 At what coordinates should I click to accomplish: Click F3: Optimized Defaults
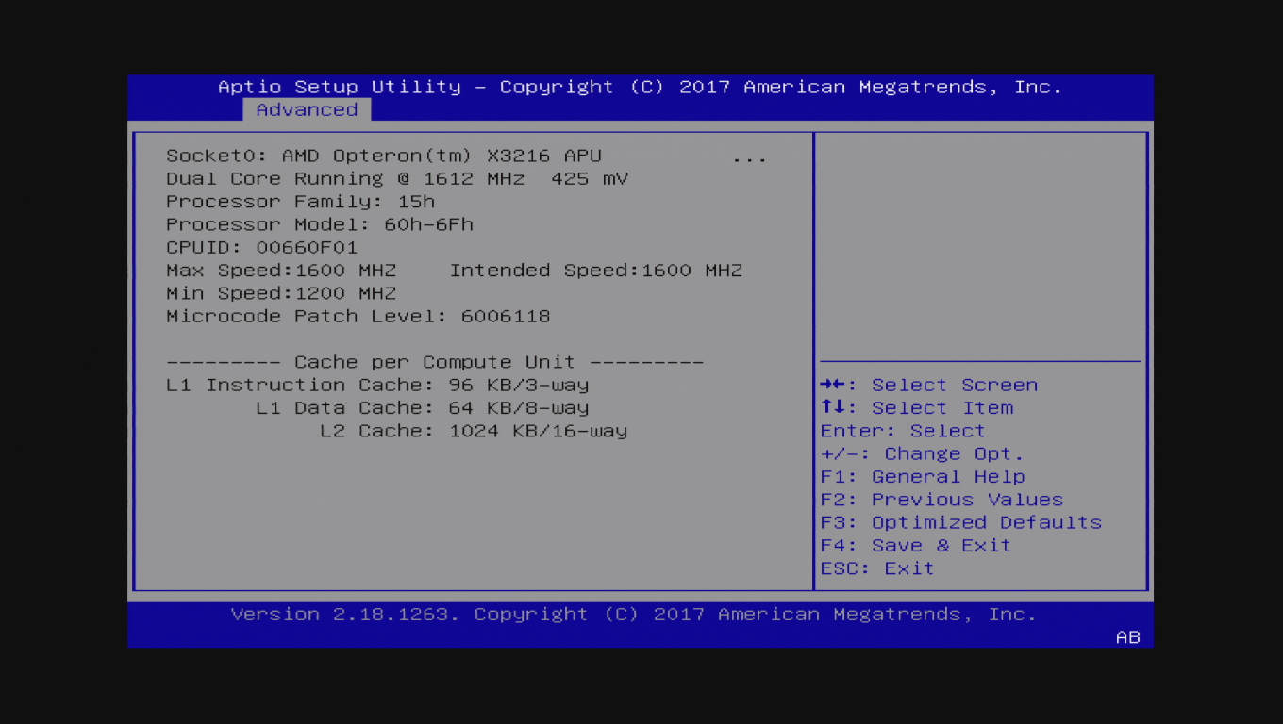click(x=961, y=523)
